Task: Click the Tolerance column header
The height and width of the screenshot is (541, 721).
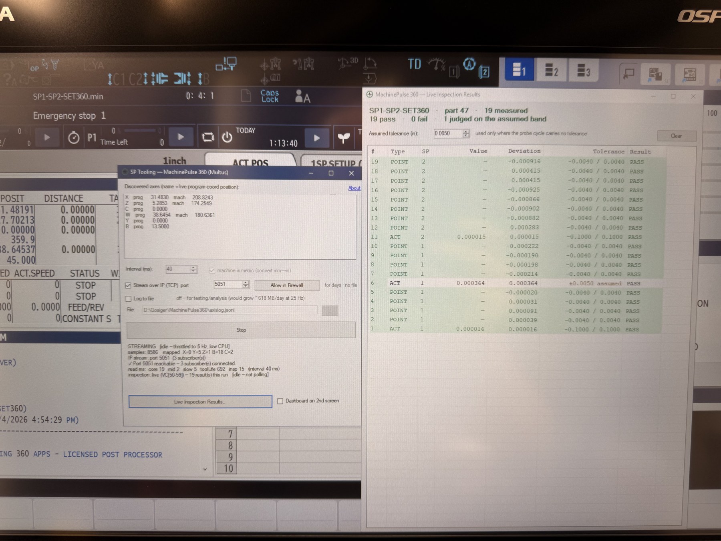Action: [608, 151]
